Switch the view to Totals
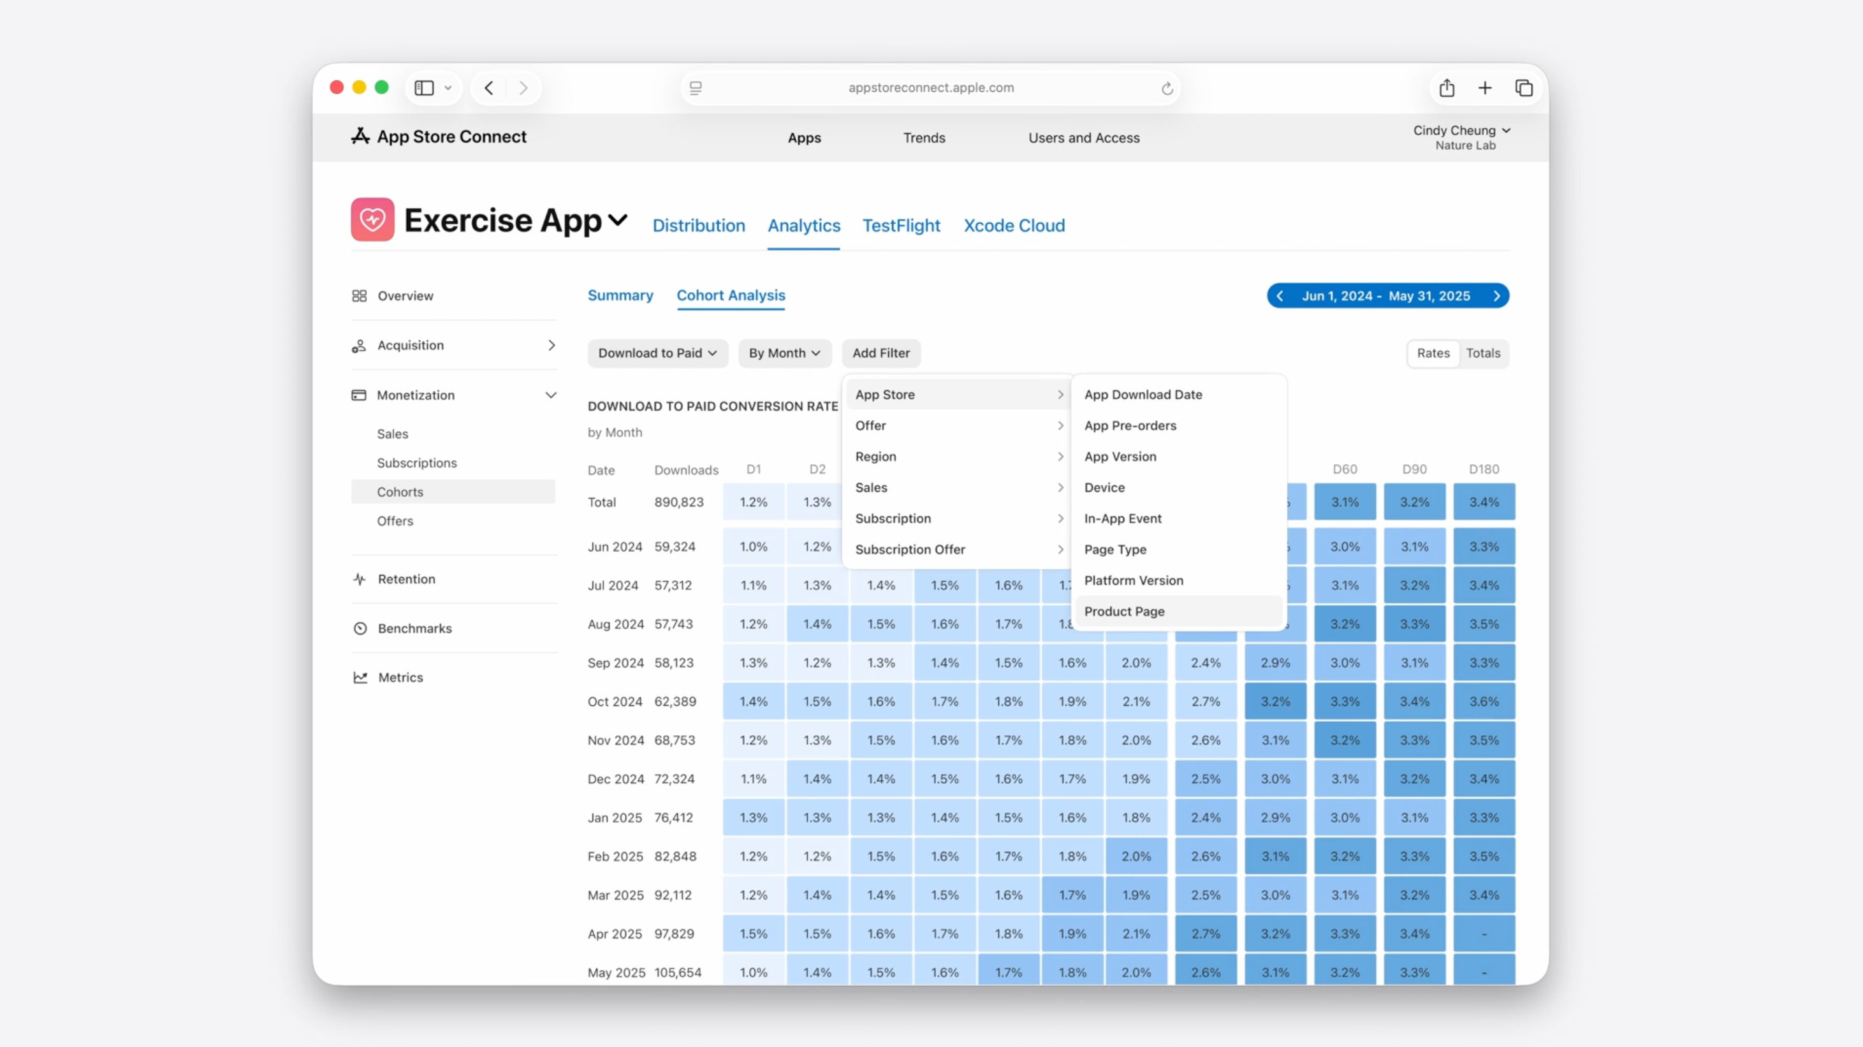 pyautogui.click(x=1482, y=354)
